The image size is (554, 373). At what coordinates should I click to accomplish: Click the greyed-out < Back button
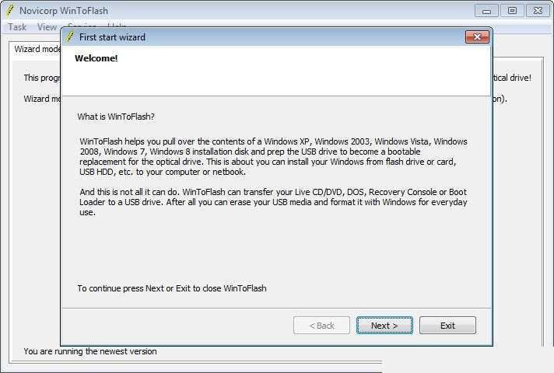(321, 326)
